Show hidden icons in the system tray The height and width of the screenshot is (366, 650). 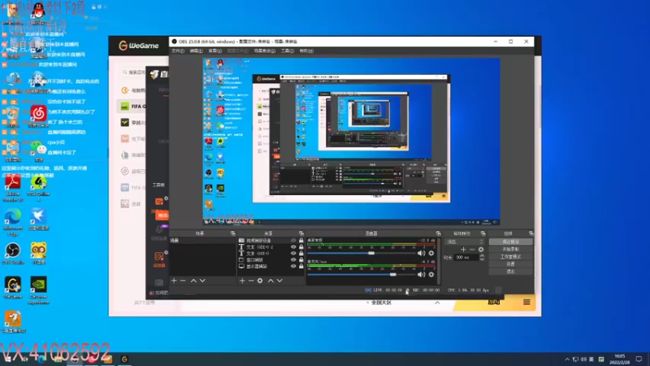(x=567, y=359)
